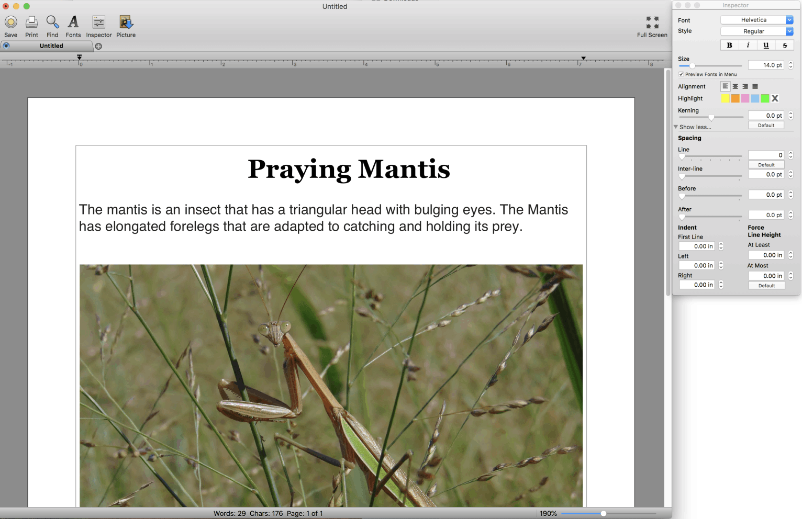Apply Bold formatting in Inspector

(730, 45)
